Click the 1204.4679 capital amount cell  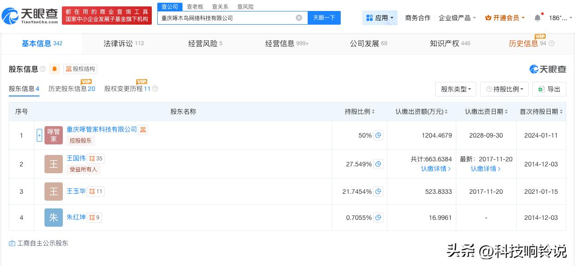pos(421,135)
